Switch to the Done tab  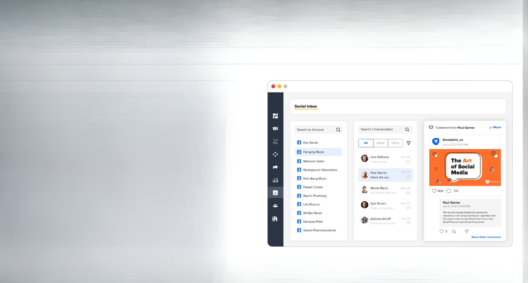coord(395,143)
